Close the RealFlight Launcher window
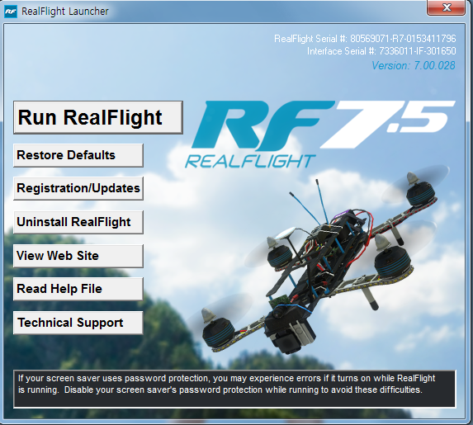The image size is (473, 425). [446, 7]
